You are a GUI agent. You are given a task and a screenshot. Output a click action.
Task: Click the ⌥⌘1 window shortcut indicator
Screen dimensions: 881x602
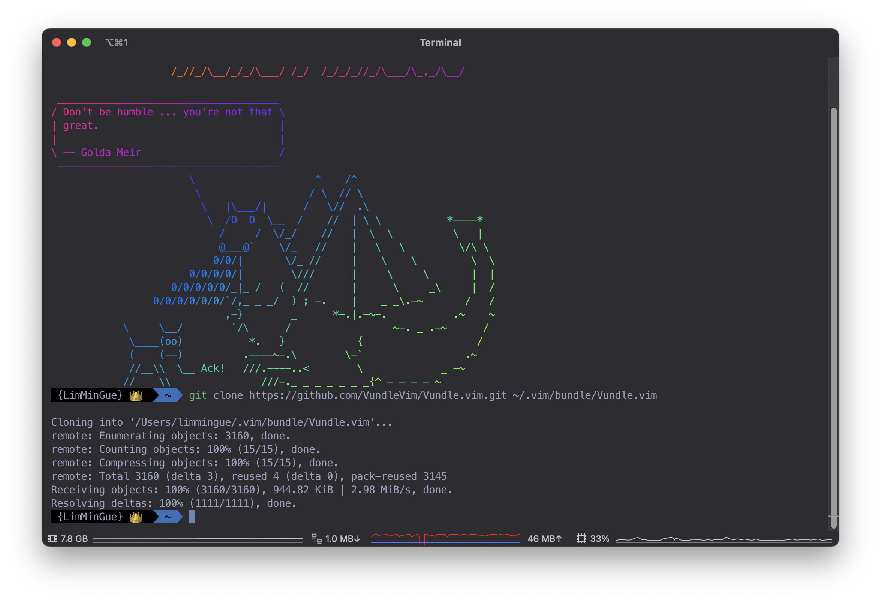tap(117, 42)
